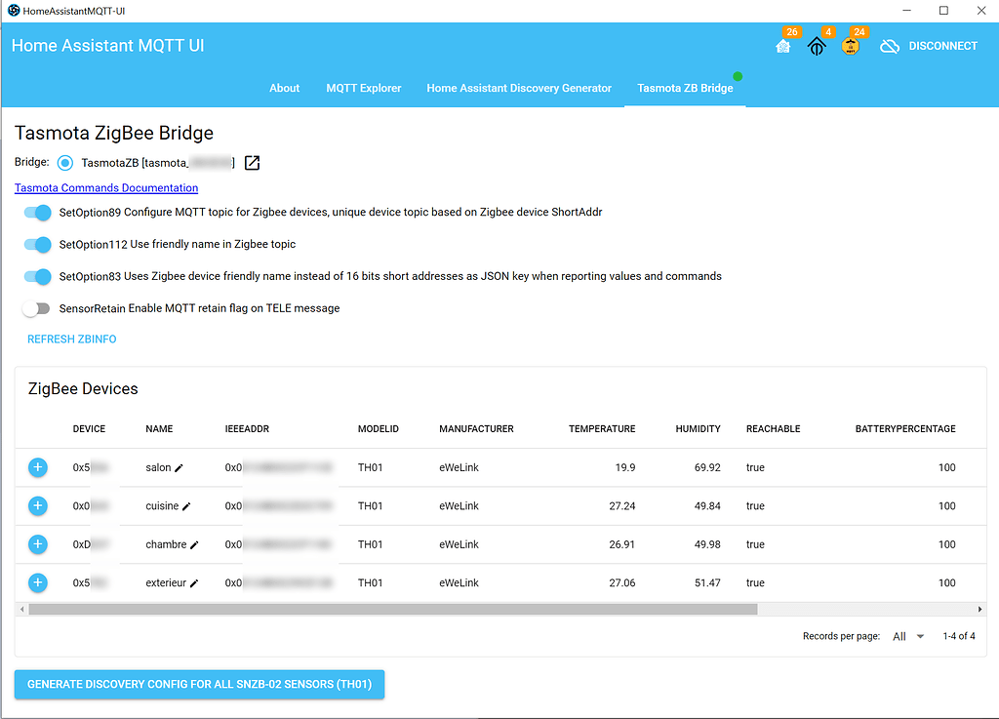Toggle SetOption83 JSON key switch
Viewport: 999px width, 719px height.
[38, 276]
